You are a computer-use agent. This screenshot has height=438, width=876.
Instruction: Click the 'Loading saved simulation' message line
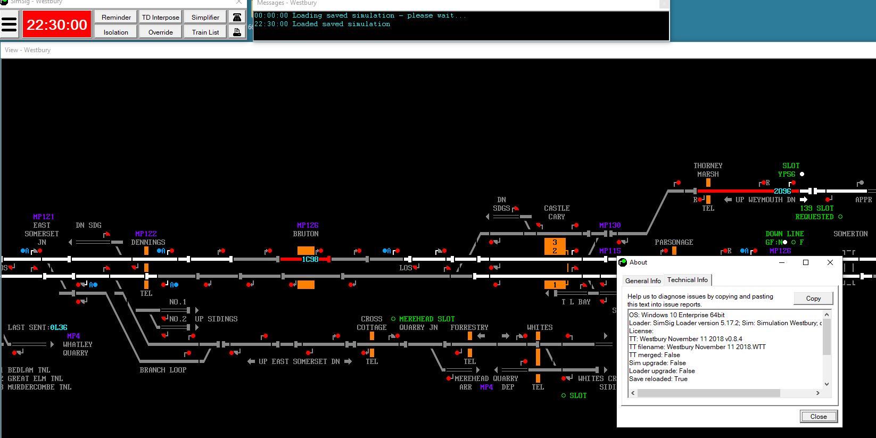(x=360, y=15)
